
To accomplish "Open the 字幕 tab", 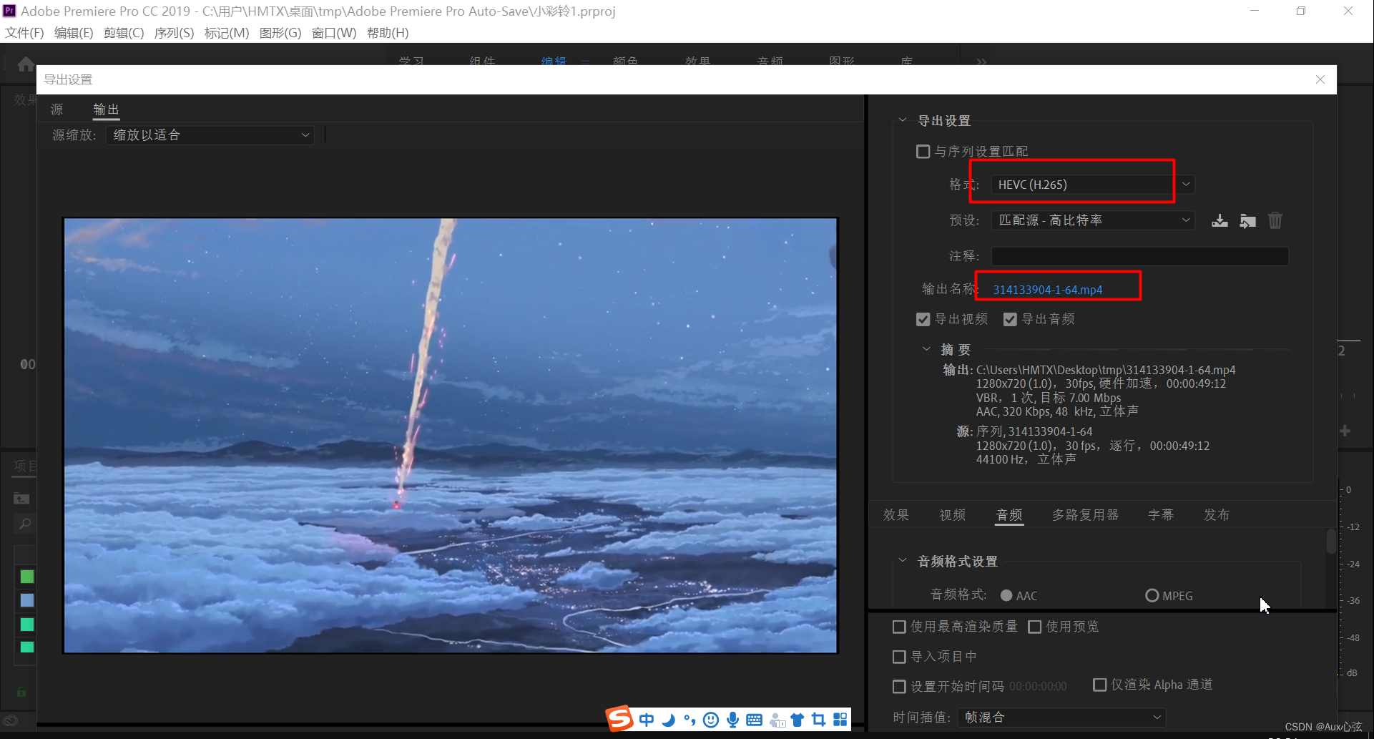I will click(1161, 515).
